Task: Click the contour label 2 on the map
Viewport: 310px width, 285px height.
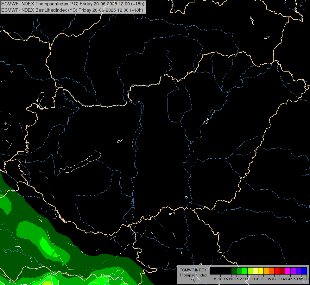Action: coord(6,123)
